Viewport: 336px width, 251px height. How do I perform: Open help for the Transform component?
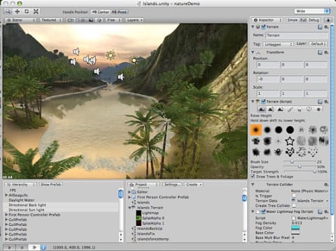click(x=320, y=52)
